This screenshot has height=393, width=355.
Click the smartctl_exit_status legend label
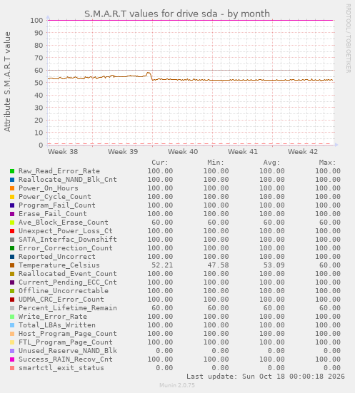click(61, 368)
